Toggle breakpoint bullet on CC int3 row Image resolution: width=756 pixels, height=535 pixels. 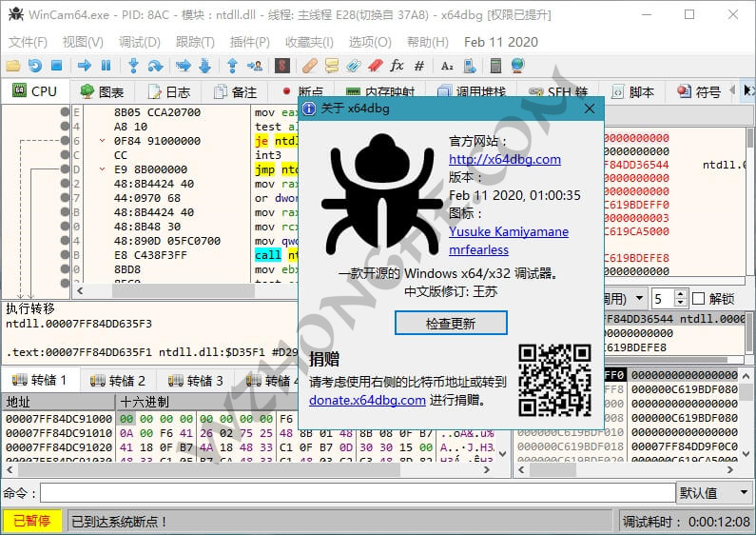(x=65, y=155)
